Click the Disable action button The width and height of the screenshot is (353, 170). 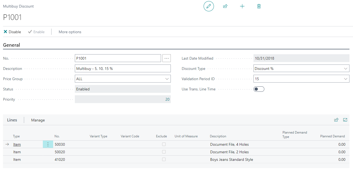pos(12,32)
